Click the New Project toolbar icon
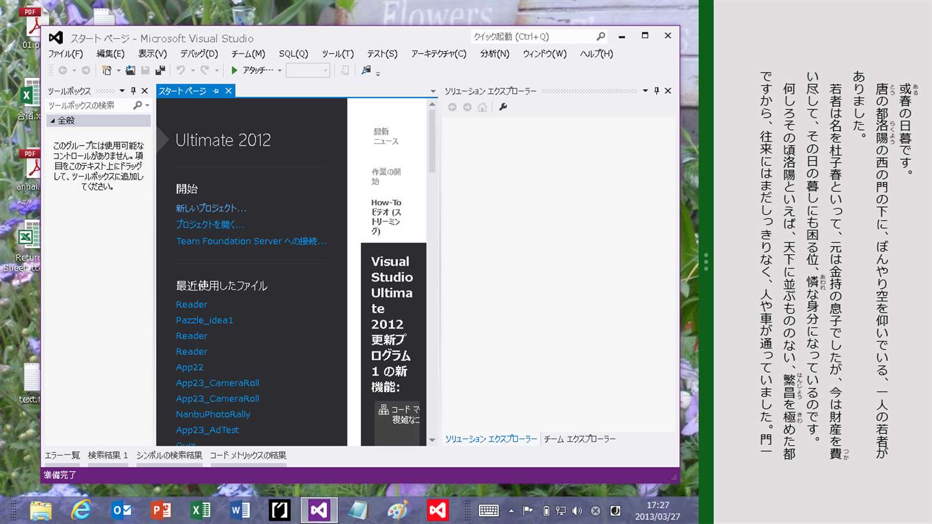 tap(107, 71)
